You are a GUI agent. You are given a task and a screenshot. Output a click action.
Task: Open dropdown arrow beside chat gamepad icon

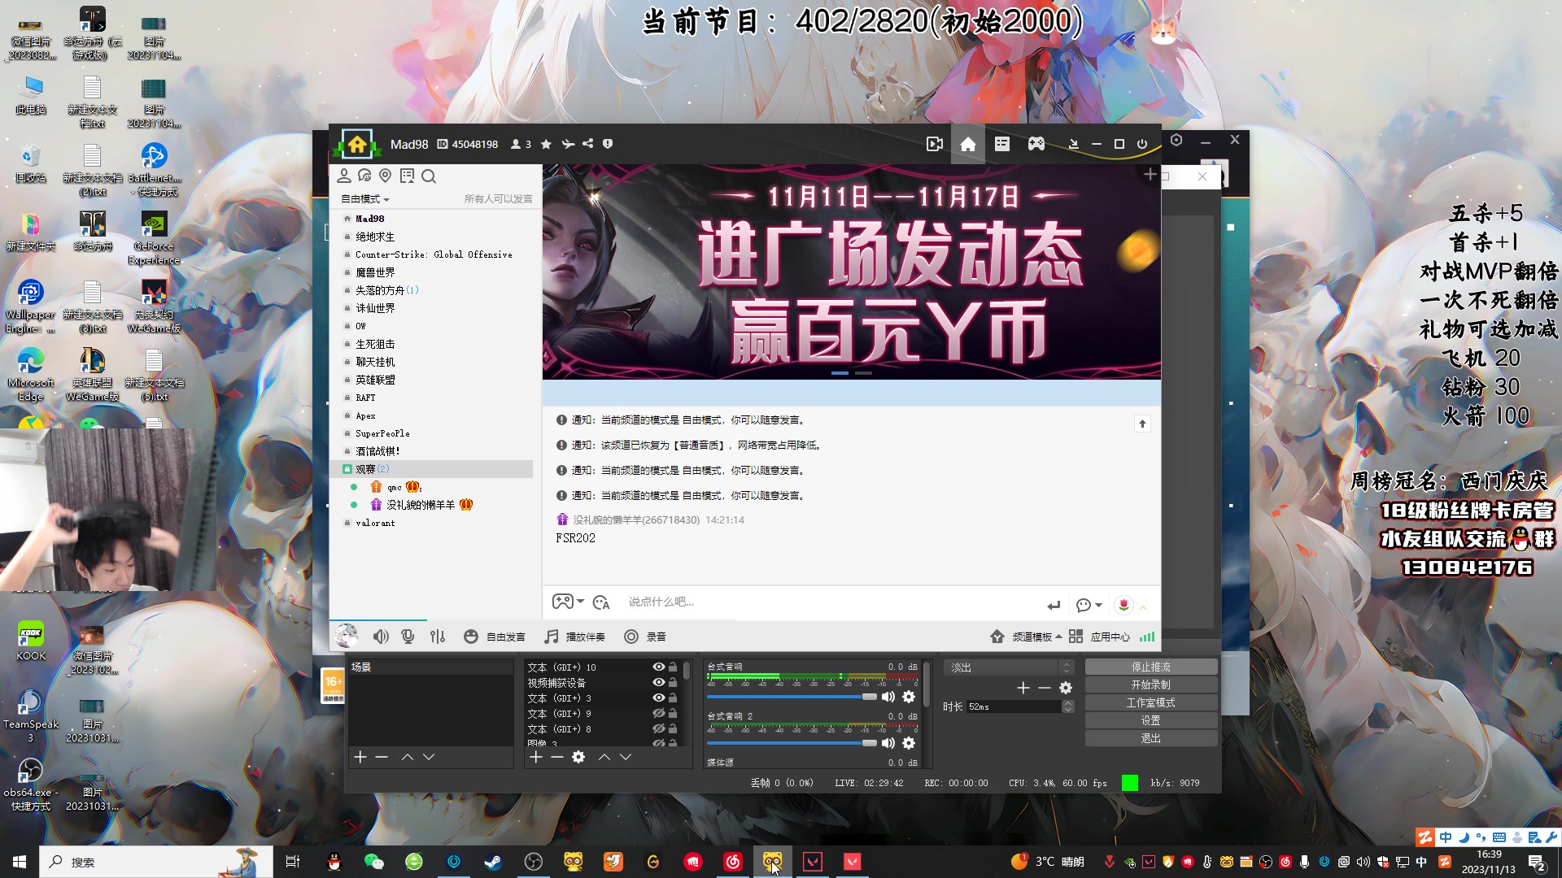coord(580,602)
